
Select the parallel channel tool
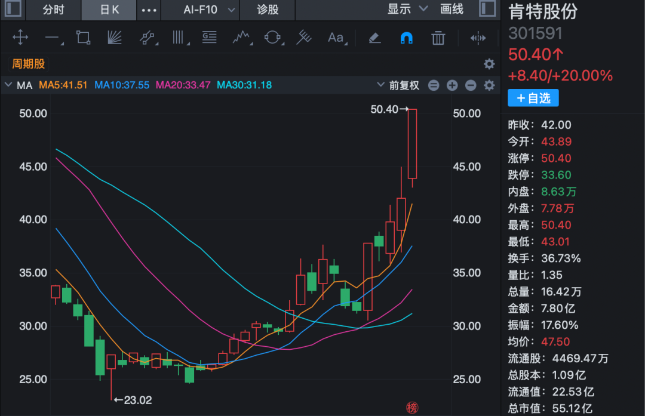(x=148, y=38)
